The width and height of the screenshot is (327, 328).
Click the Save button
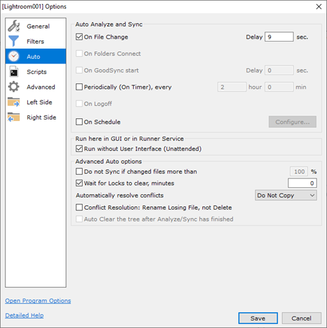coord(258,318)
